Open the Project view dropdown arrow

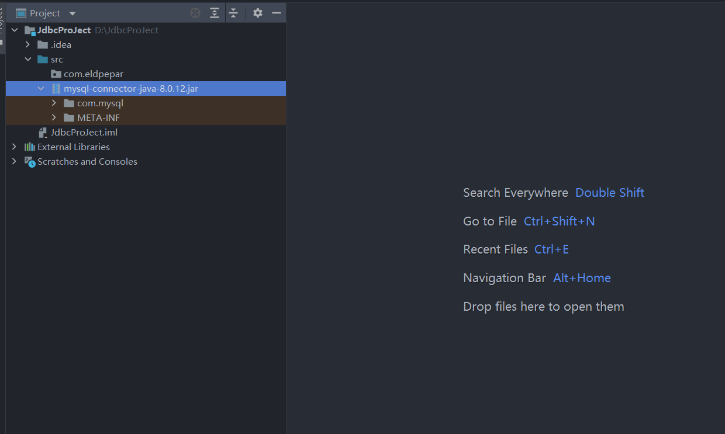click(x=72, y=13)
